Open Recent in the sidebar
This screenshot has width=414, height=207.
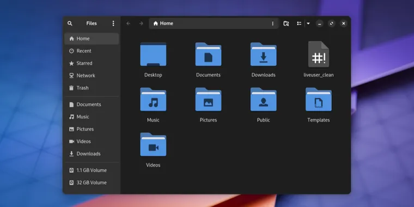[x=92, y=51]
